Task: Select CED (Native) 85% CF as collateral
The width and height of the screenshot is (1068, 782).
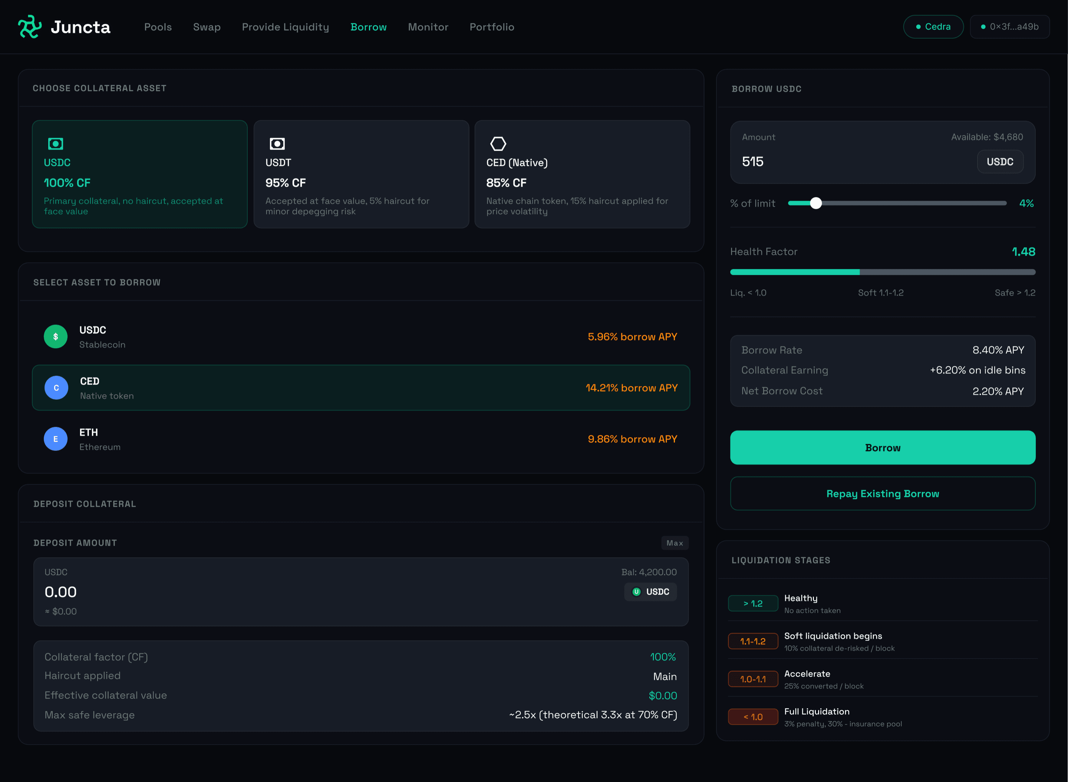Action: (582, 174)
